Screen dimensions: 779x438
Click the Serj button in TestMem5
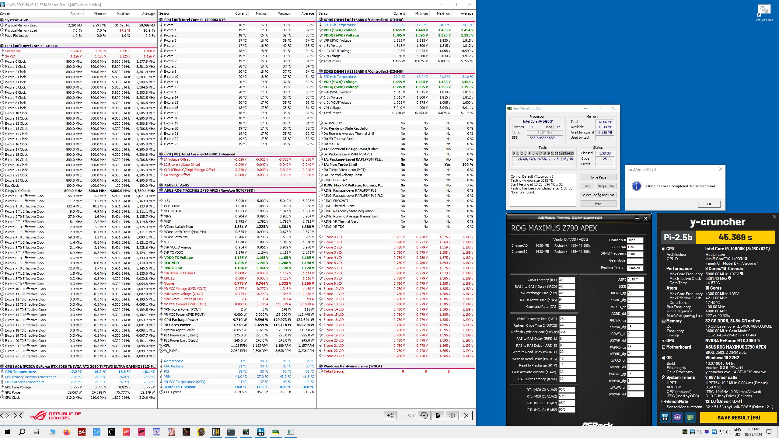pos(587,186)
